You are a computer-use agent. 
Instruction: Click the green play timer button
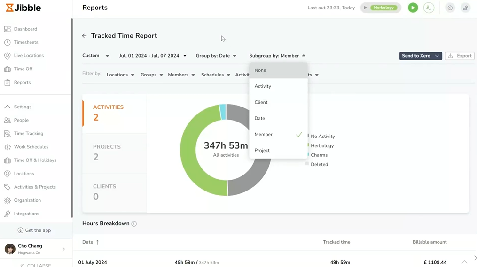(413, 8)
